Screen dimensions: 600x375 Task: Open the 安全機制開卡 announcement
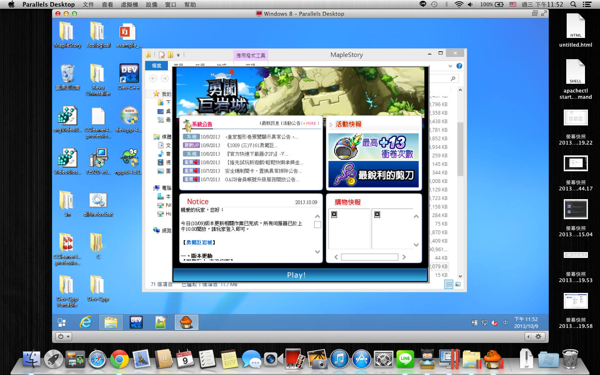[263, 171]
